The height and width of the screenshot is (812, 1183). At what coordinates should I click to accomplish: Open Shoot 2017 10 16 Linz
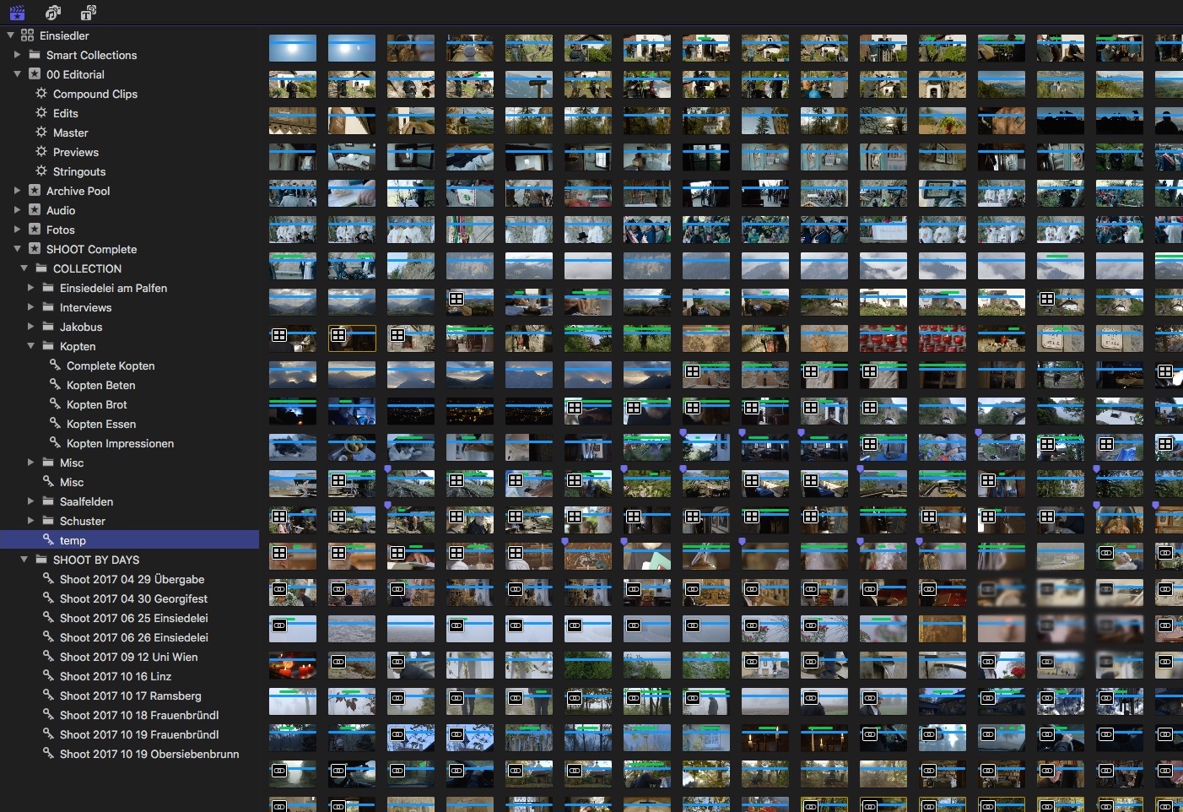point(116,676)
